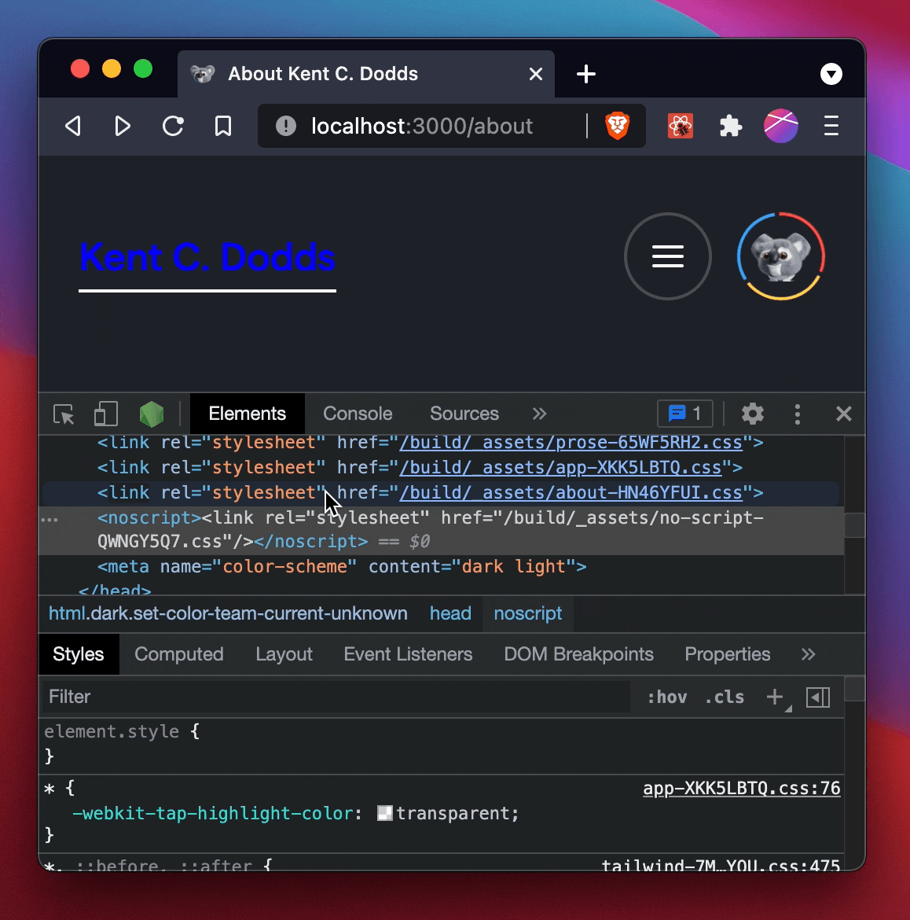
Task: Click the console messages badge showing 1
Action: [684, 414]
